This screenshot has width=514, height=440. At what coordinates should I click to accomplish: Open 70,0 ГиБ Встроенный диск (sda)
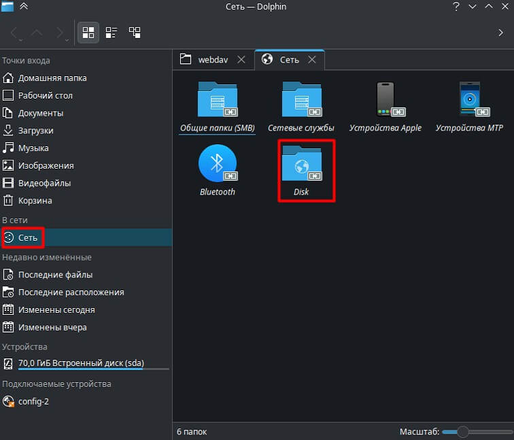[x=86, y=363]
